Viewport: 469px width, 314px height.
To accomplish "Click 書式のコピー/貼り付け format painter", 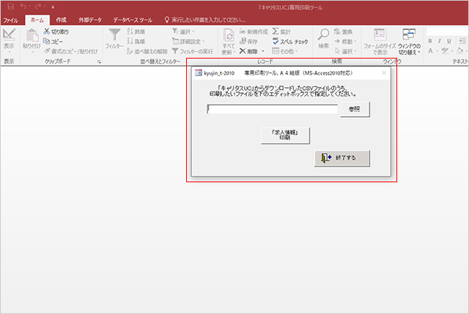I will tap(70, 51).
